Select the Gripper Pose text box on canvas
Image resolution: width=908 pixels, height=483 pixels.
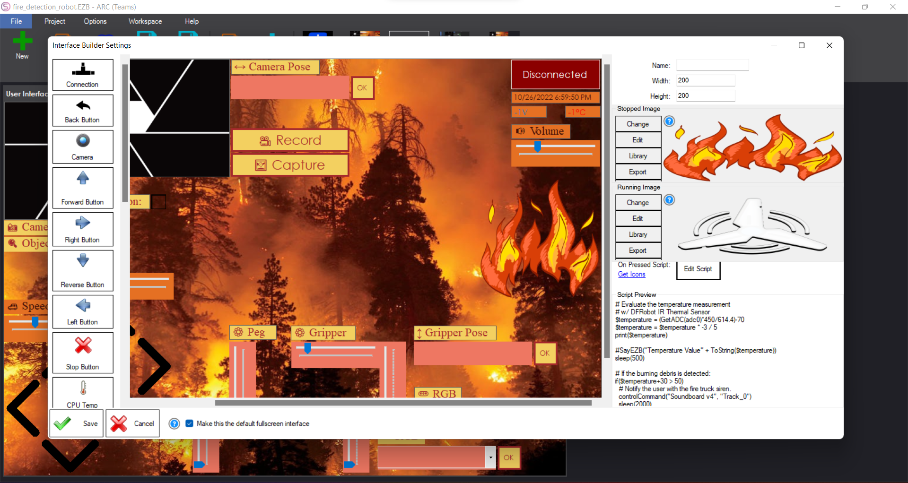pos(473,354)
